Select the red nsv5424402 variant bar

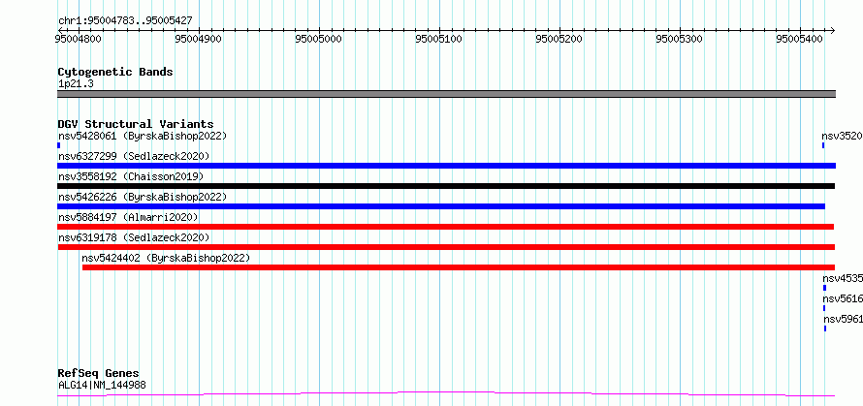pyautogui.click(x=459, y=267)
